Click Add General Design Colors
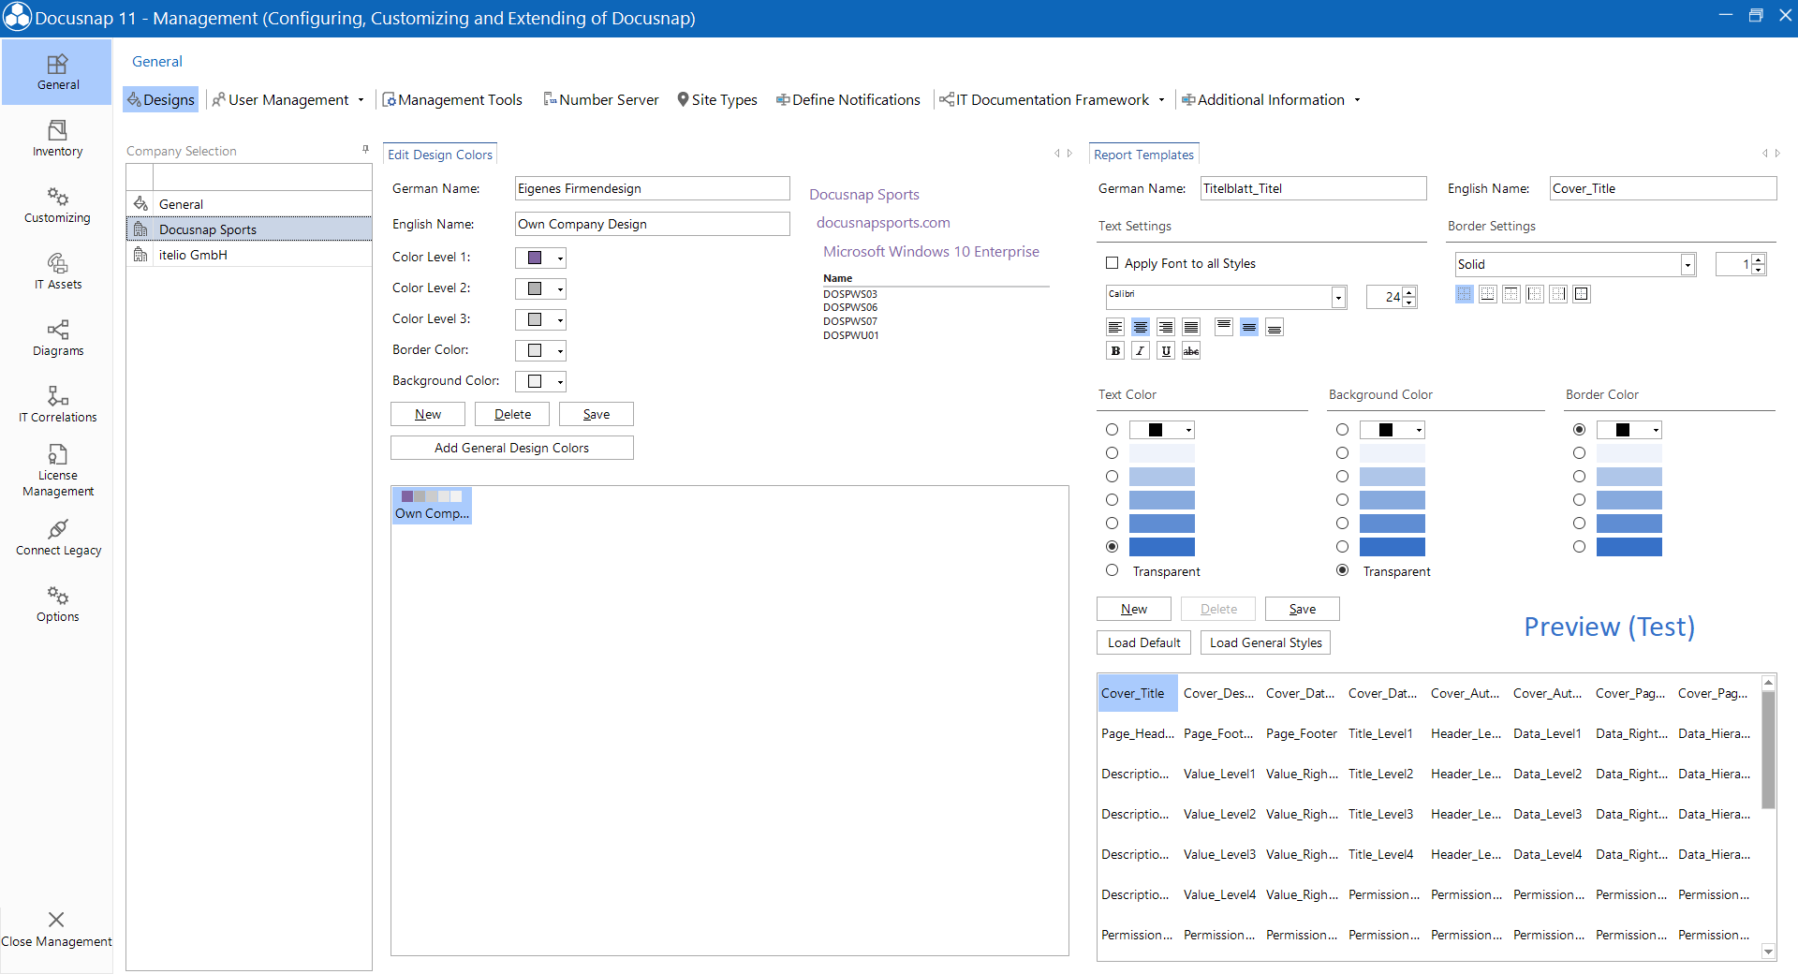1798x974 pixels. (x=512, y=448)
